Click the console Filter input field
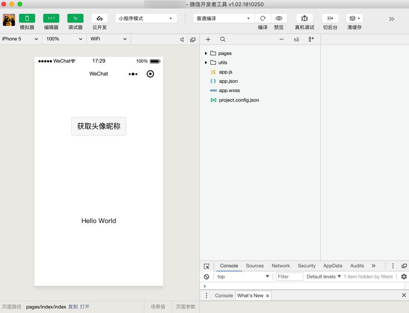The width and height of the screenshot is (409, 313). coord(290,277)
